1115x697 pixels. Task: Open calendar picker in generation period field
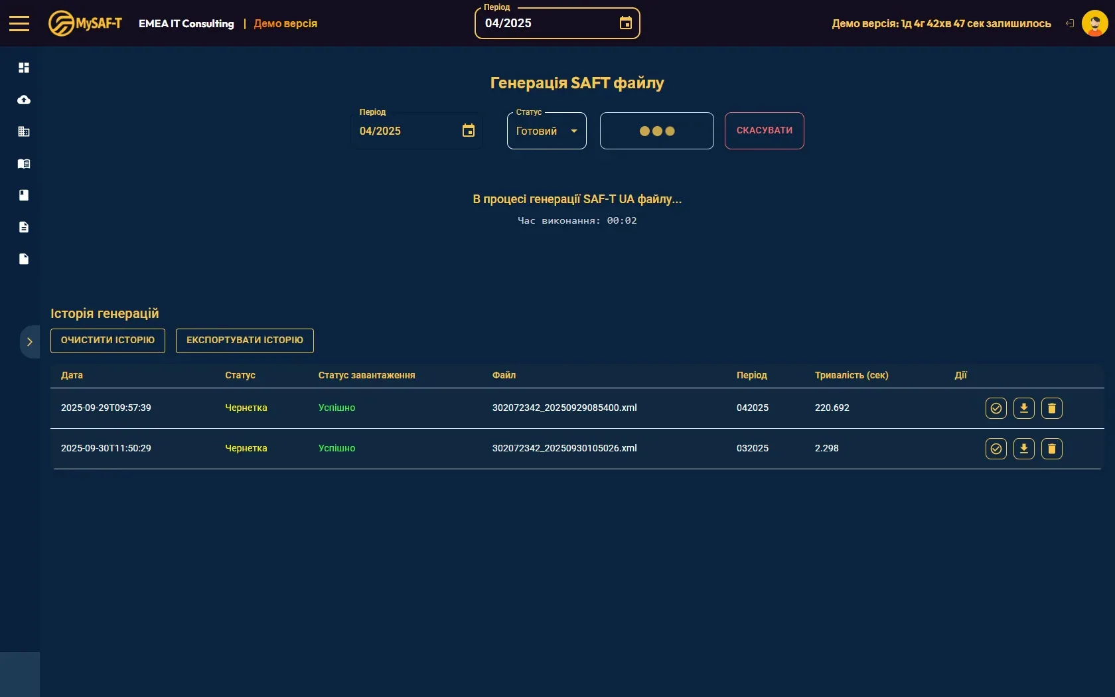coord(469,131)
